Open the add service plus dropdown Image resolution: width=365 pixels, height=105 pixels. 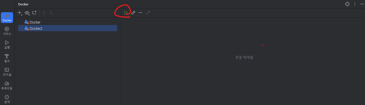(x=20, y=13)
